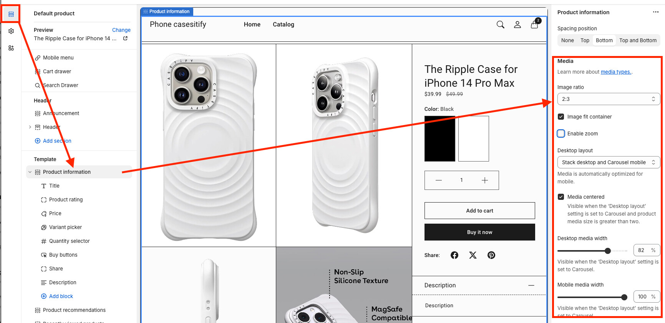Click the search magnifier in store header
The image size is (665, 323).
tap(500, 25)
